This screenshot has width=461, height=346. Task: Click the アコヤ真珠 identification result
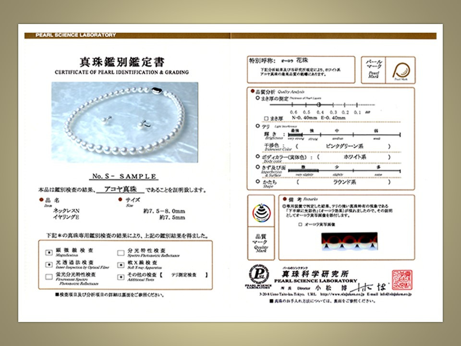pyautogui.click(x=121, y=189)
